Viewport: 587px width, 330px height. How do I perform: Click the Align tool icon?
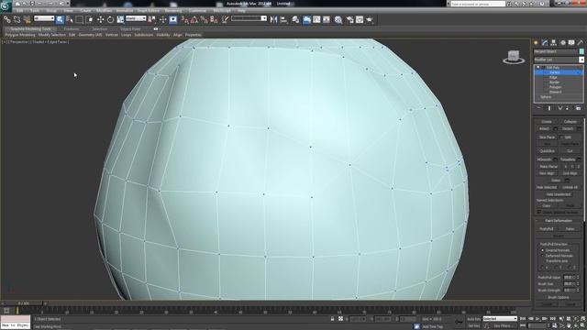pyautogui.click(x=283, y=19)
